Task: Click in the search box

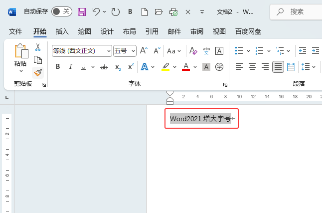Action: [x=296, y=12]
